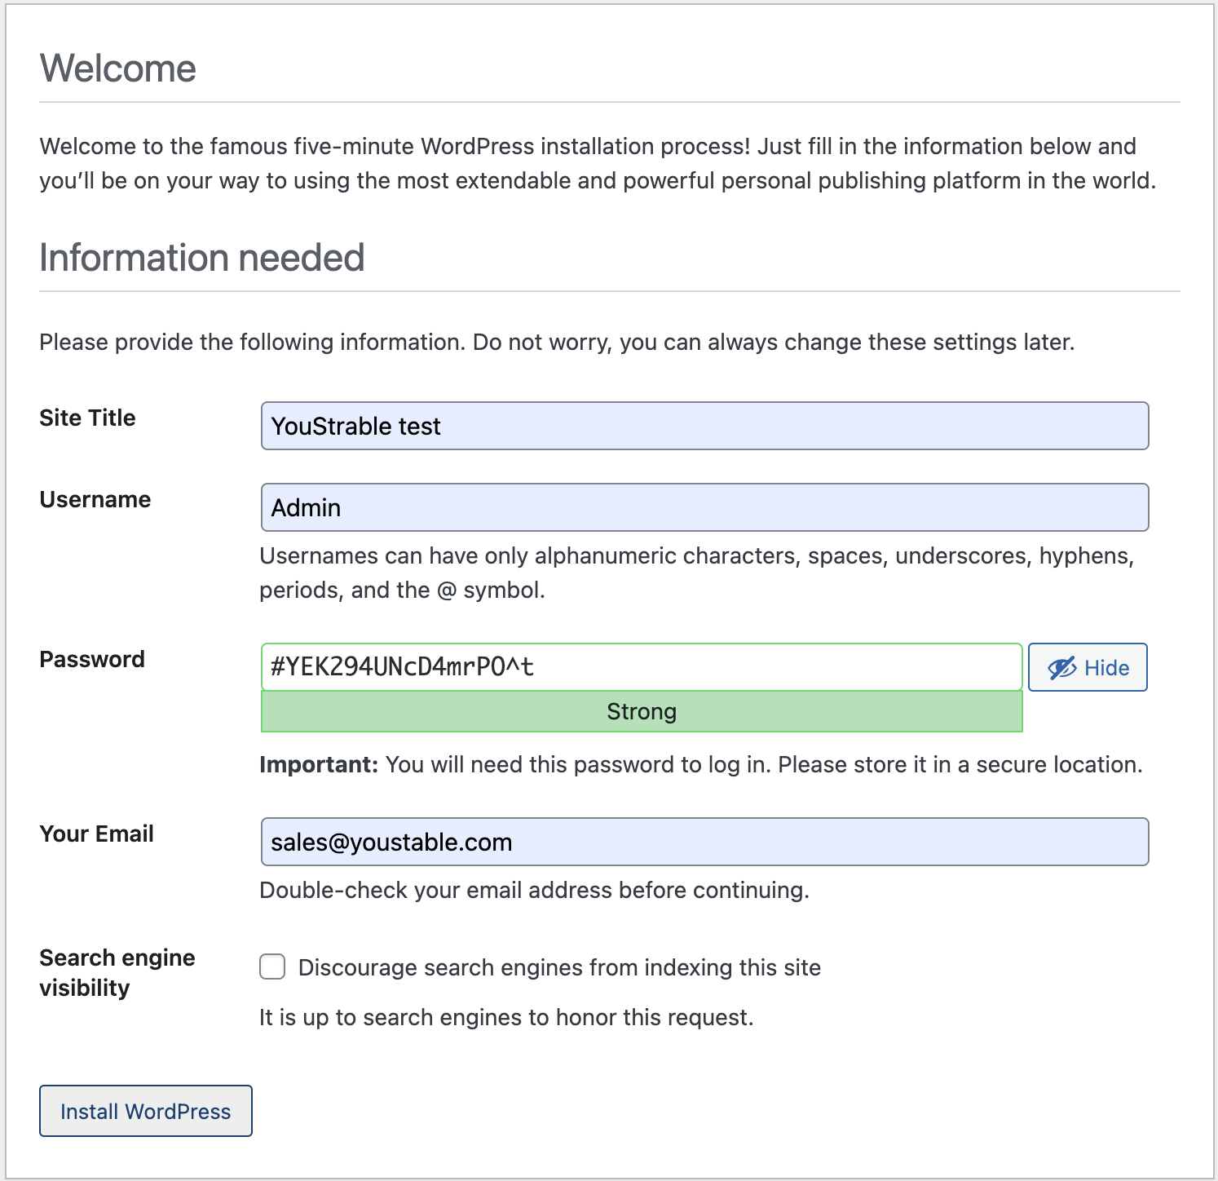Click the Your Email label

tap(96, 834)
